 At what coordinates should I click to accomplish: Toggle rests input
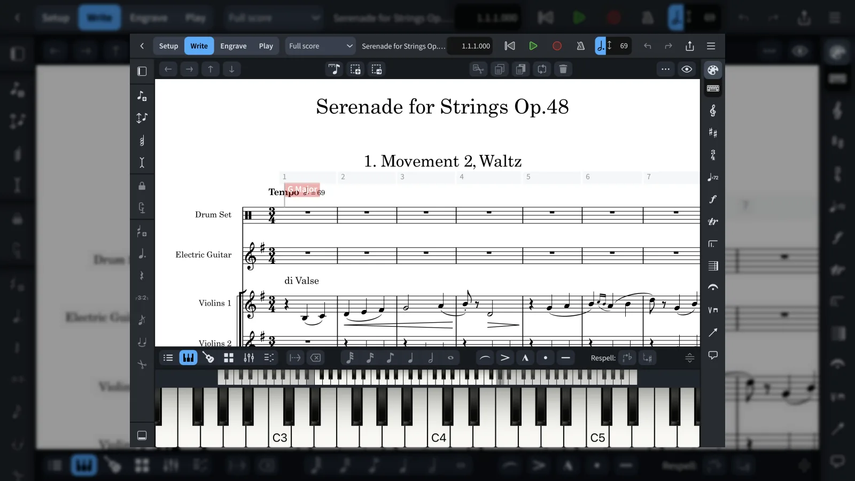coord(142,276)
